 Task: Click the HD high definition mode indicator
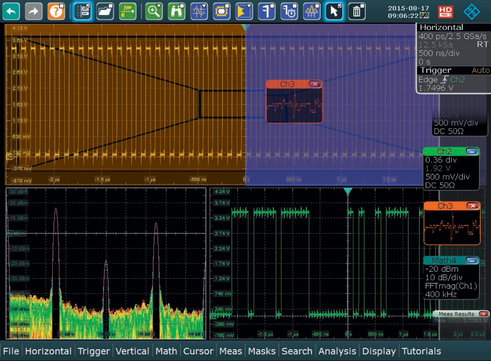[445, 11]
